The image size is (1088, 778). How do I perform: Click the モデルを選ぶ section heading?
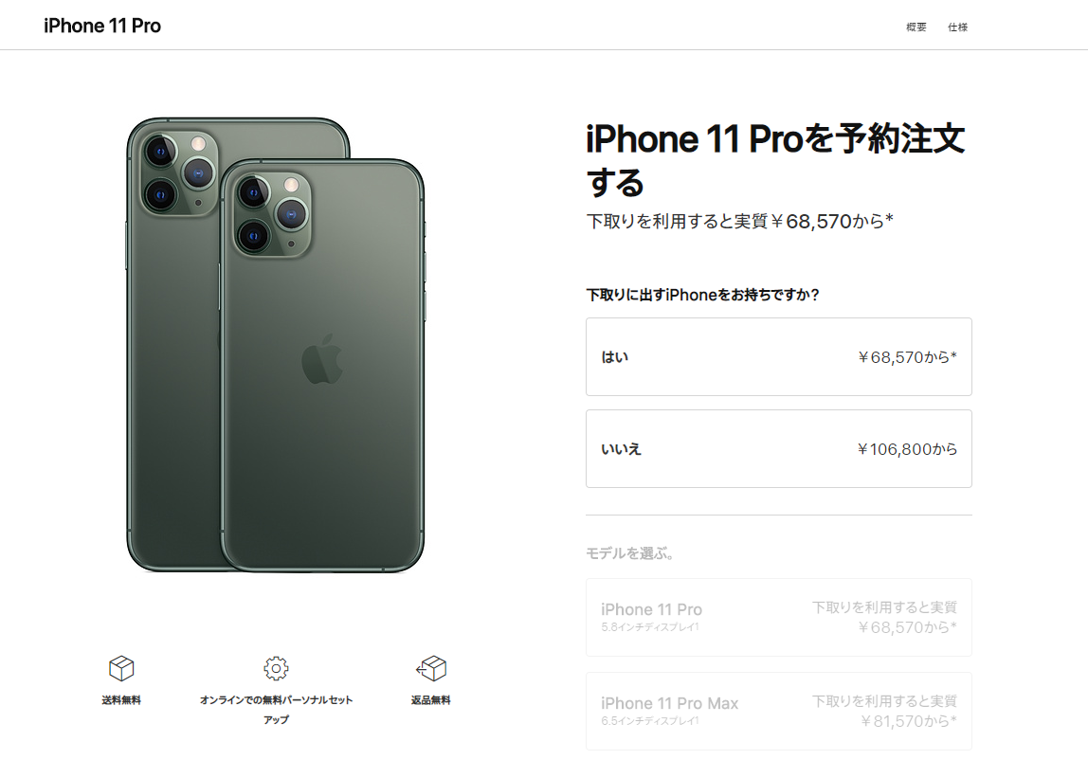coord(630,553)
